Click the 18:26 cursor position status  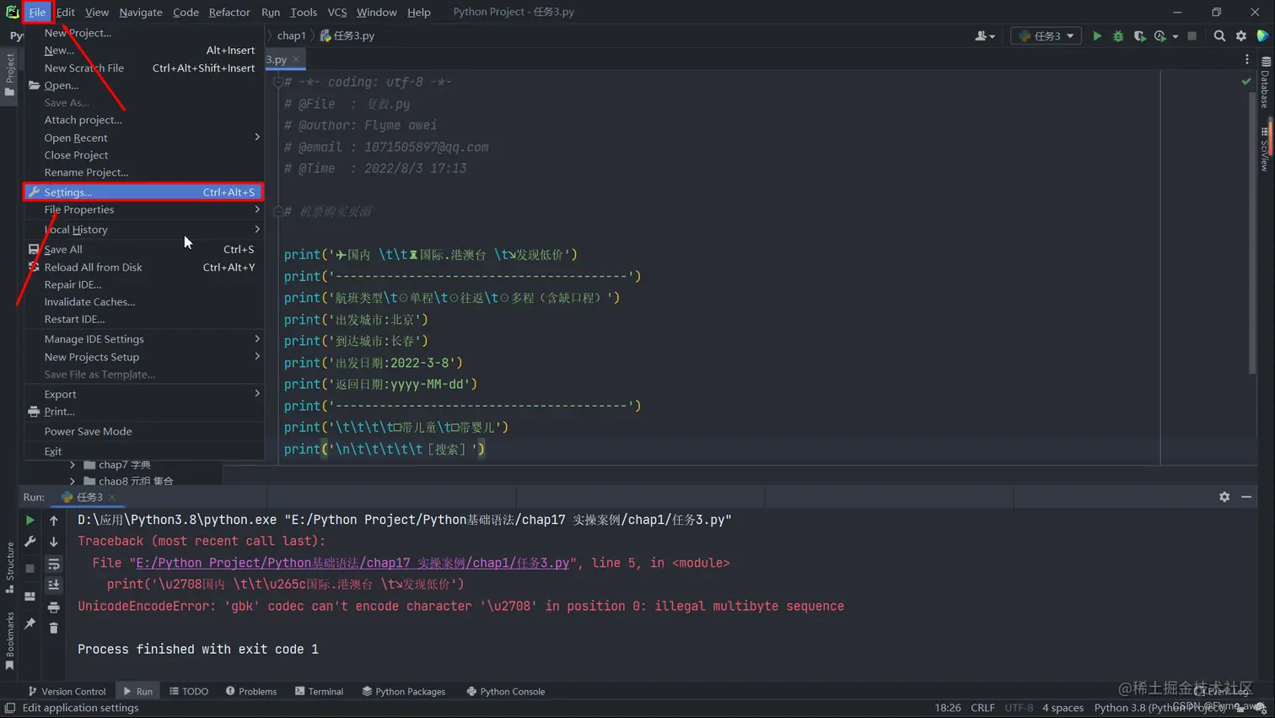[x=948, y=708]
